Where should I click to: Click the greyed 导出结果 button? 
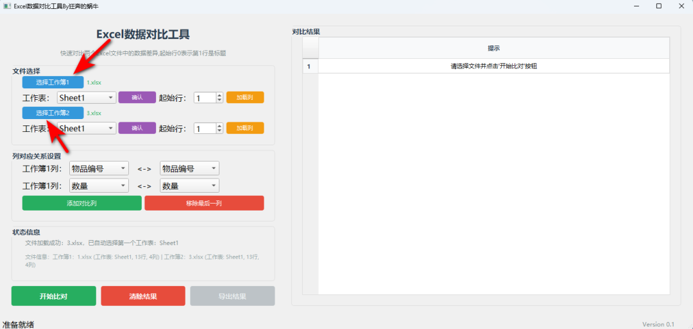click(x=232, y=296)
